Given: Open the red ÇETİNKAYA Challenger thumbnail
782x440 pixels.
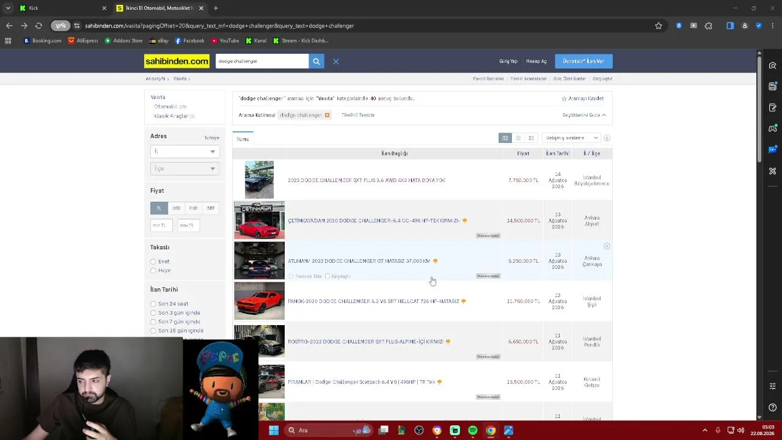Looking at the screenshot, I should pos(259,220).
